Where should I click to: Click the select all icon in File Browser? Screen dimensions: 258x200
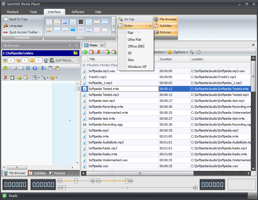pos(28,68)
